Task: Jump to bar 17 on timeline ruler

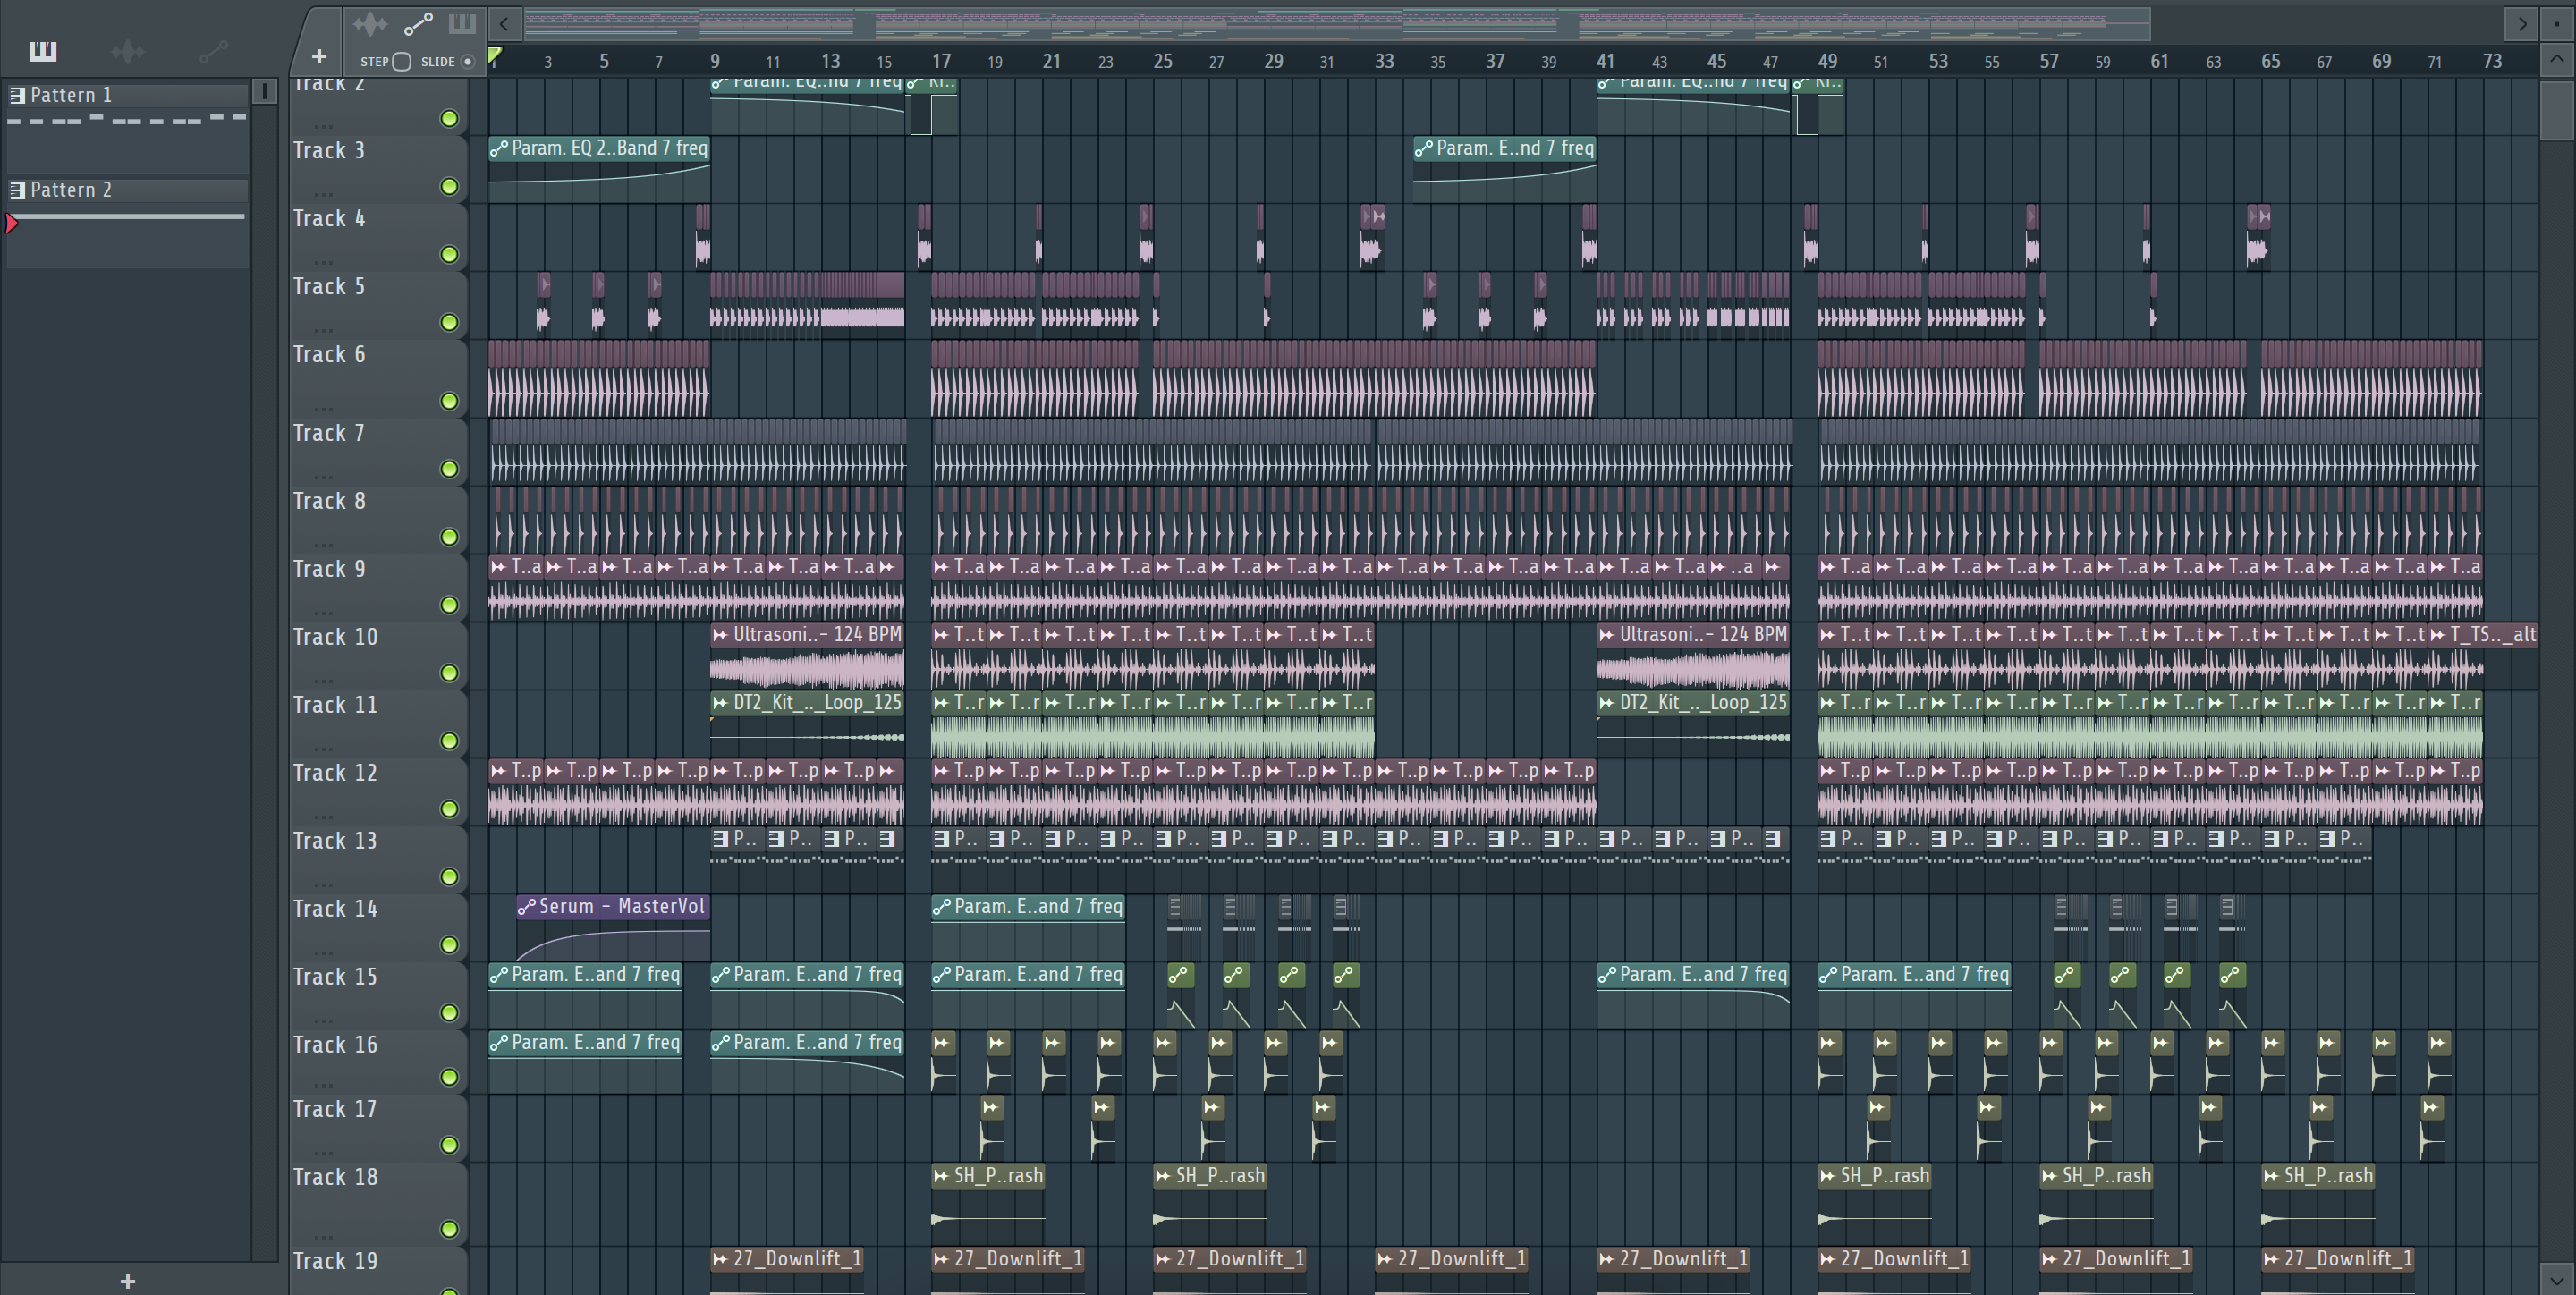Action: (941, 61)
